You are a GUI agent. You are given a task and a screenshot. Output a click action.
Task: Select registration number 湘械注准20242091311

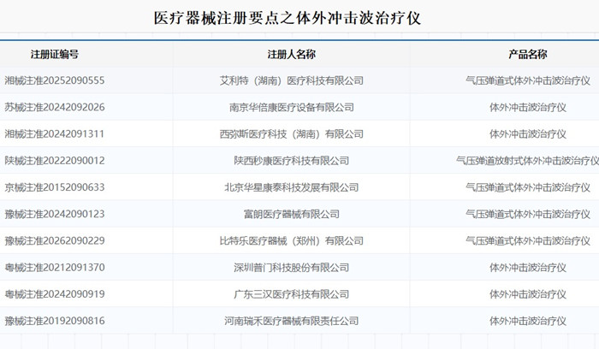54,134
